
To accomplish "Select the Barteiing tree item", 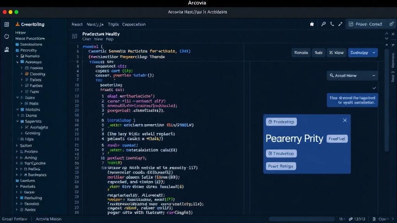I will 33,198.
